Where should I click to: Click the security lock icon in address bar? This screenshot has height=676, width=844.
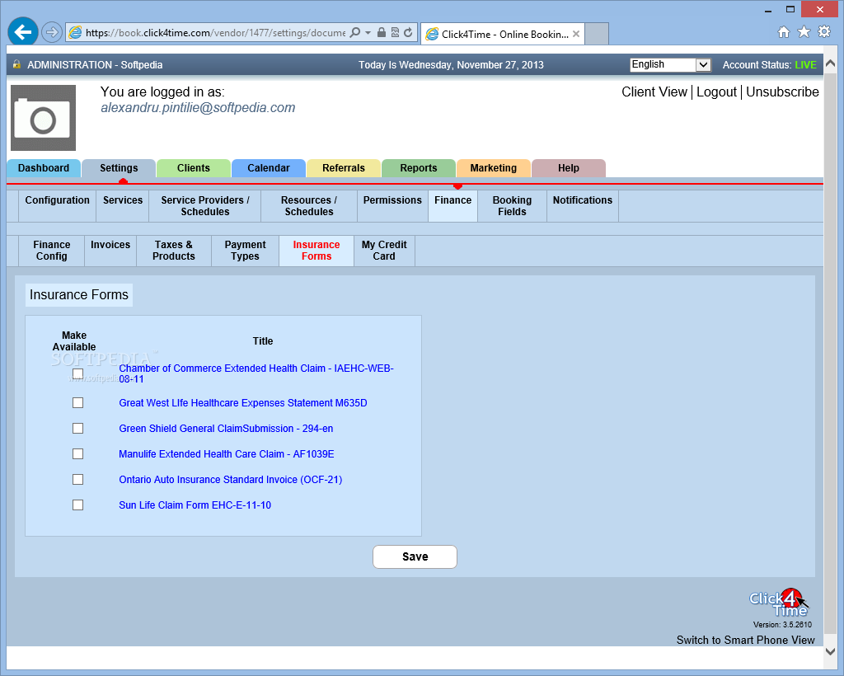coord(382,32)
